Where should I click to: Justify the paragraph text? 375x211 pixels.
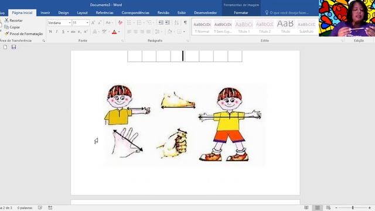tap(148, 32)
